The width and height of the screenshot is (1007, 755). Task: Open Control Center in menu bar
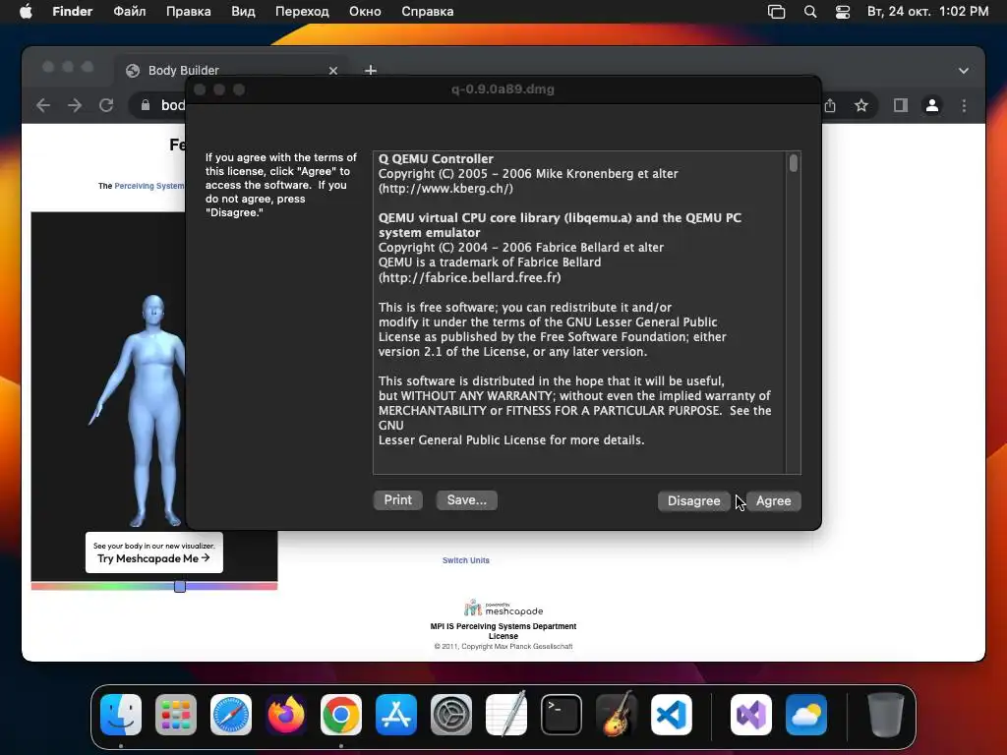(843, 12)
